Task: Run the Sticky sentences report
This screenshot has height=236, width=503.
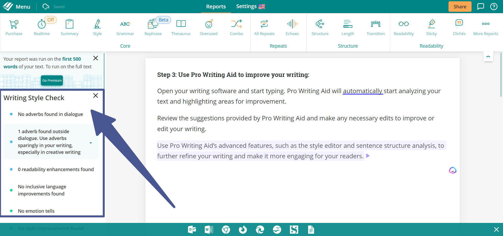Action: pyautogui.click(x=431, y=27)
